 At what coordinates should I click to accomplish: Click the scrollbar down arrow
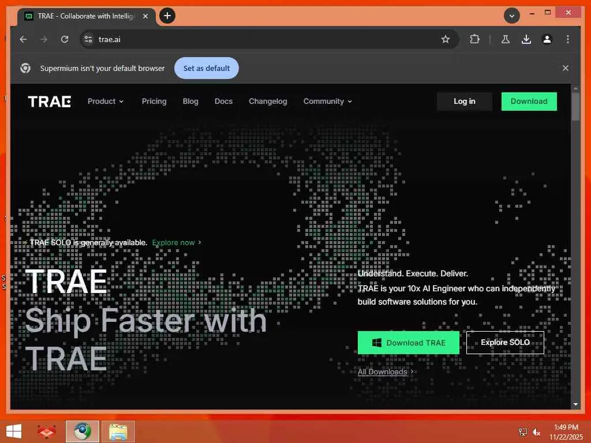click(575, 404)
